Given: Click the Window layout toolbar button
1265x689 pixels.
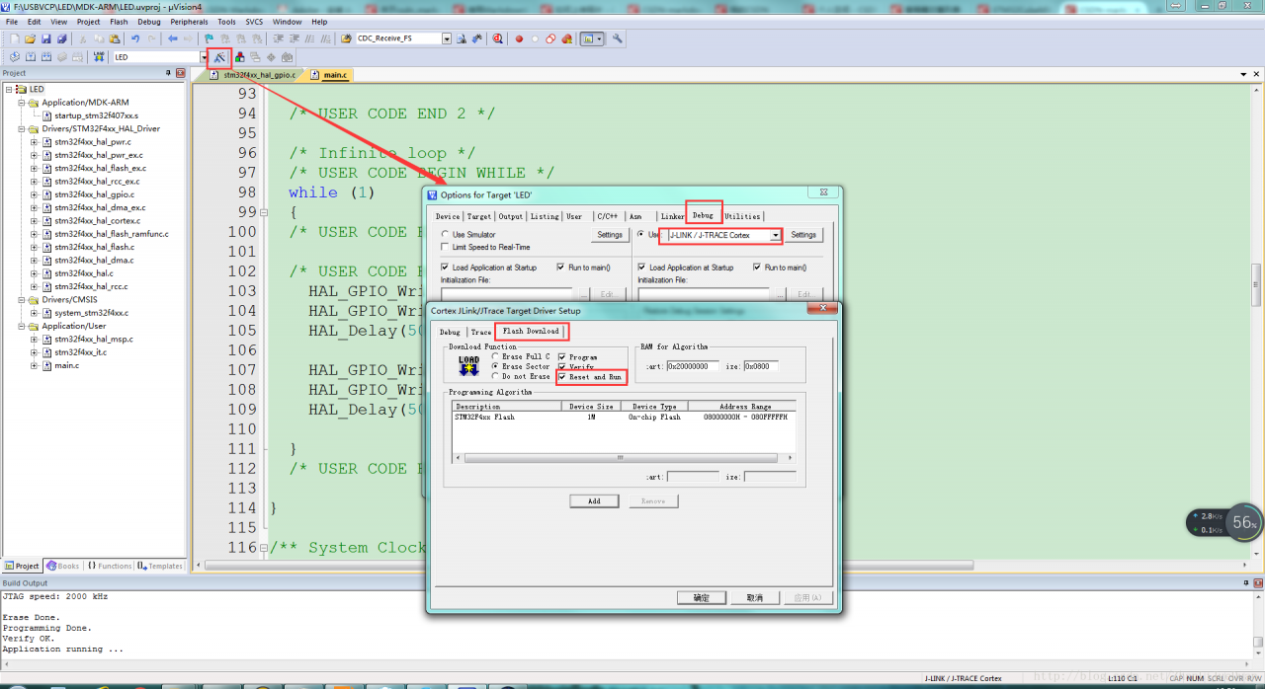Looking at the screenshot, I should (x=592, y=38).
